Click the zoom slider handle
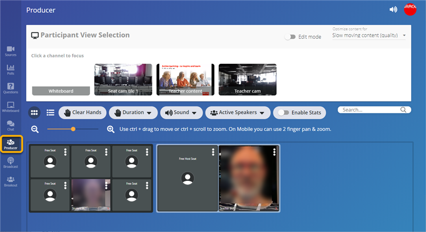The width and height of the screenshot is (426, 232). pyautogui.click(x=73, y=129)
